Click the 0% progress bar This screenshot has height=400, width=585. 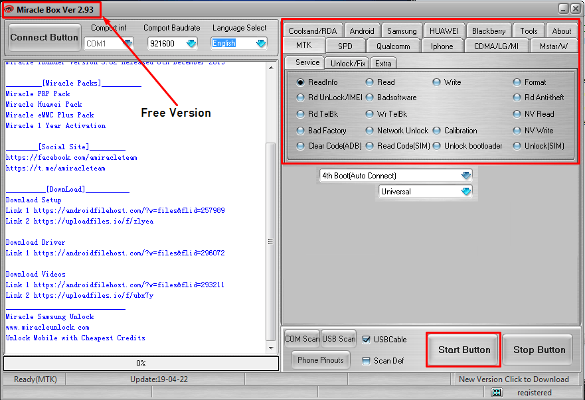(x=141, y=364)
